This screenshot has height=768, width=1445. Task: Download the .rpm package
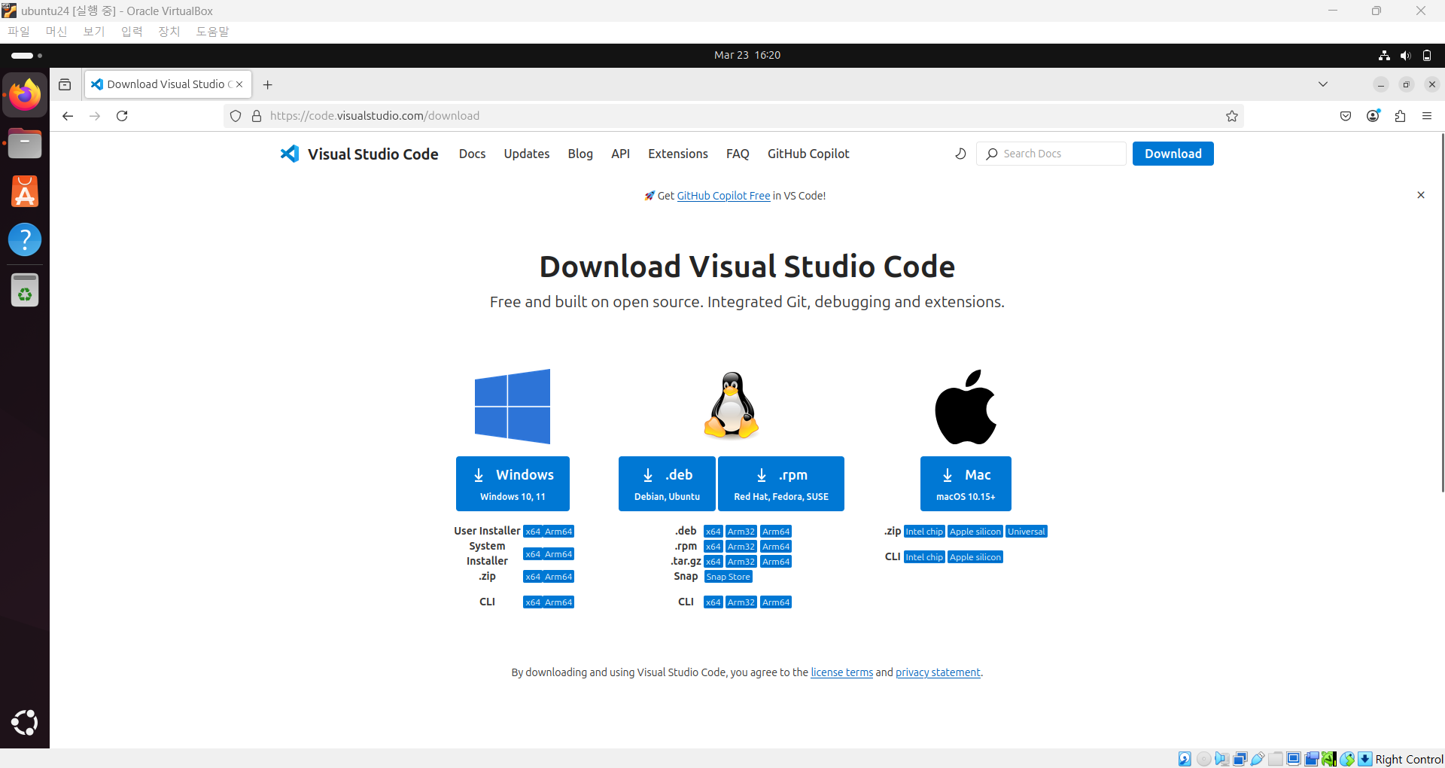point(781,483)
